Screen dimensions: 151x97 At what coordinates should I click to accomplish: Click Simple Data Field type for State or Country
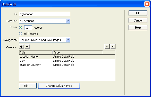64,65
